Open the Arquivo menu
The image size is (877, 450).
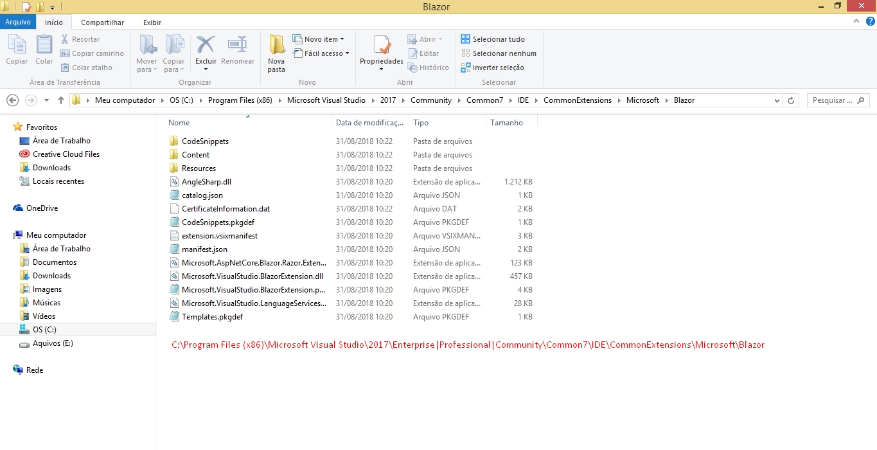18,22
